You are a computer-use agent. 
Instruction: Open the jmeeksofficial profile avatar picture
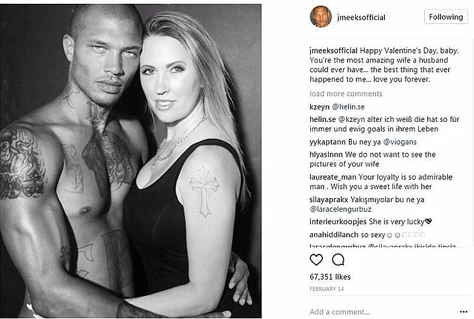point(320,17)
